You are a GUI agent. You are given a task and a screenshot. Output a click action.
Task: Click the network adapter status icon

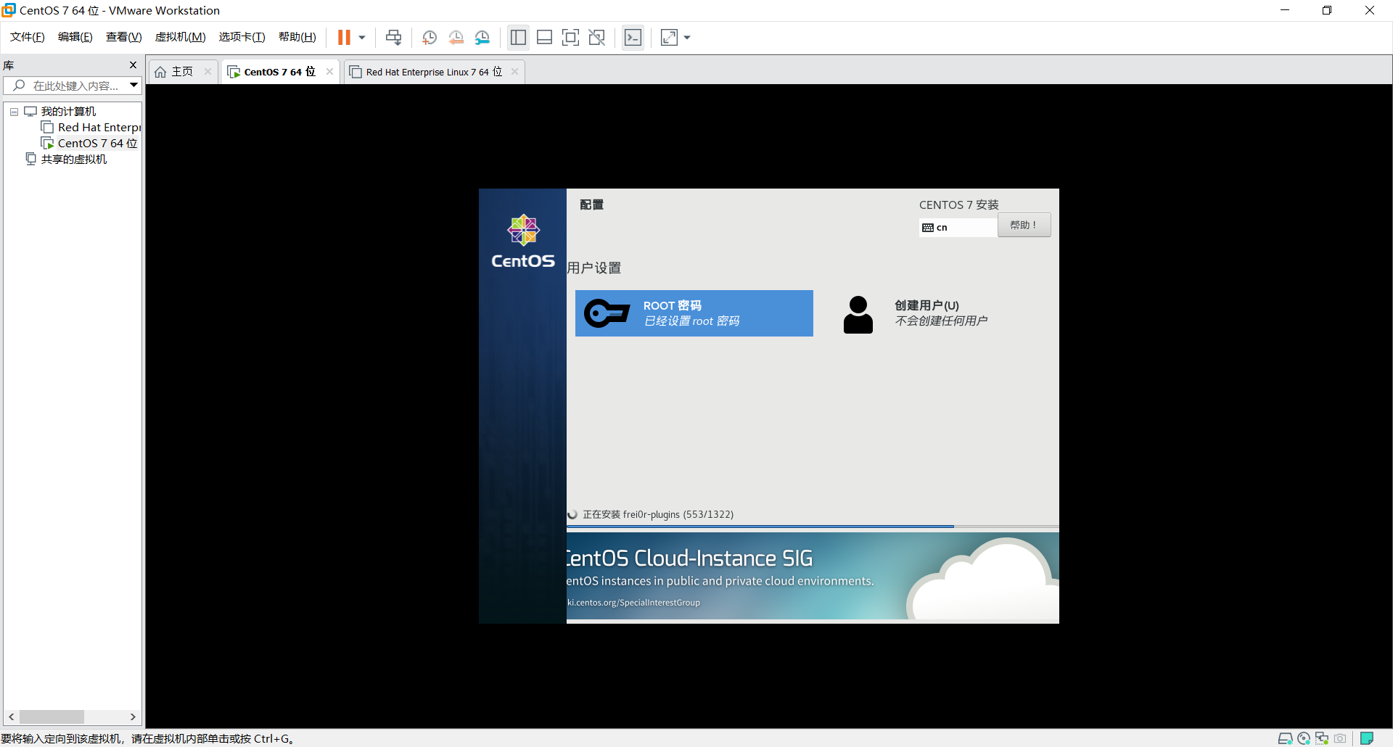[x=1322, y=738]
